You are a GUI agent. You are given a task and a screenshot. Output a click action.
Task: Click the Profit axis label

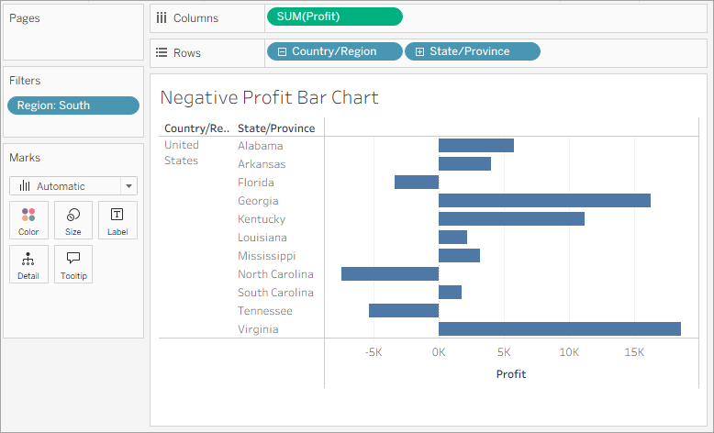coord(511,374)
